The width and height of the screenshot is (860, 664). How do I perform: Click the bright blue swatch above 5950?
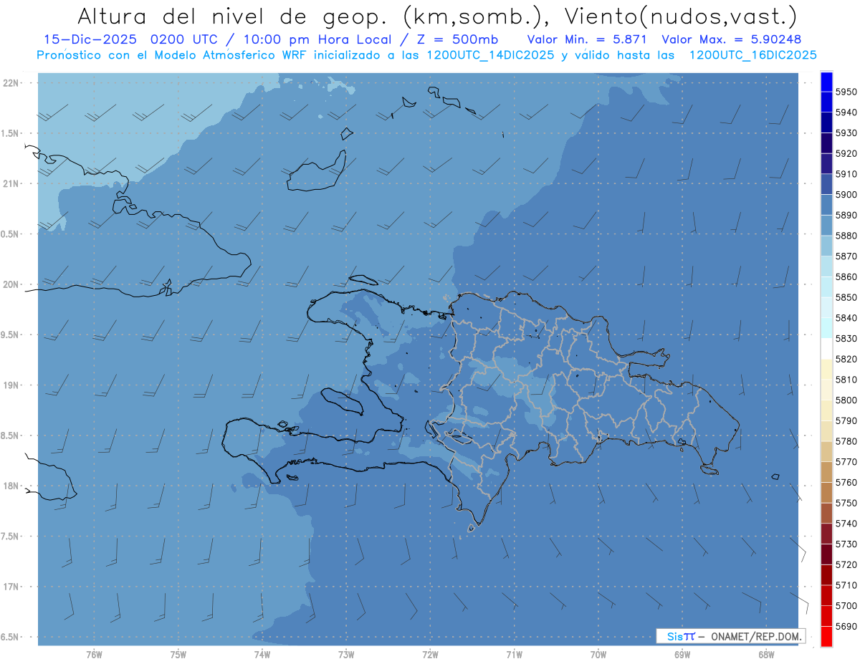click(x=826, y=82)
